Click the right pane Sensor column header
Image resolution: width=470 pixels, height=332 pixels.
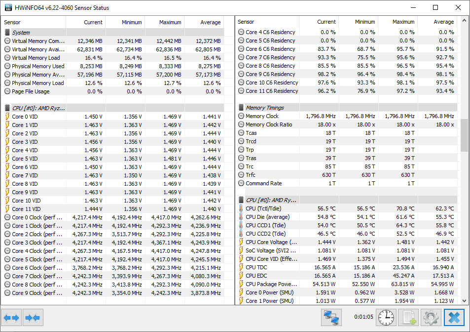(x=267, y=22)
